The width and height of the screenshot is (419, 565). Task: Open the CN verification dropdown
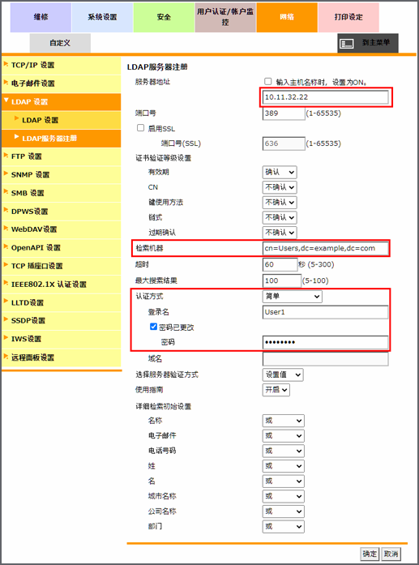point(280,187)
